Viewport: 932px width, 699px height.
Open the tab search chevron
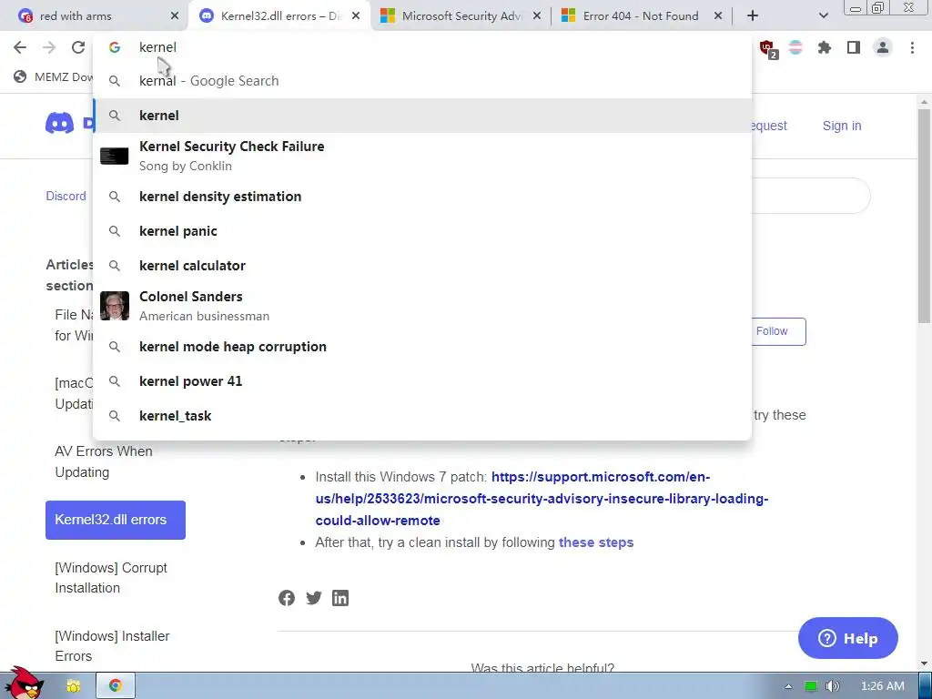(823, 16)
